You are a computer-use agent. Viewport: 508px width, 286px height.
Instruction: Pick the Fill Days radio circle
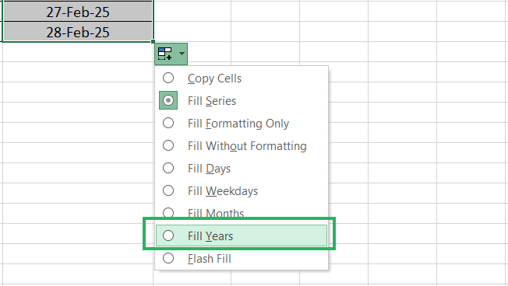click(x=168, y=168)
